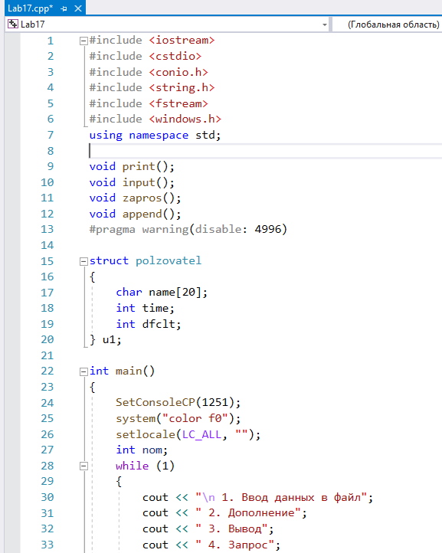Place cursor on <iostream> include
The width and height of the screenshot is (442, 553).
coord(182,40)
